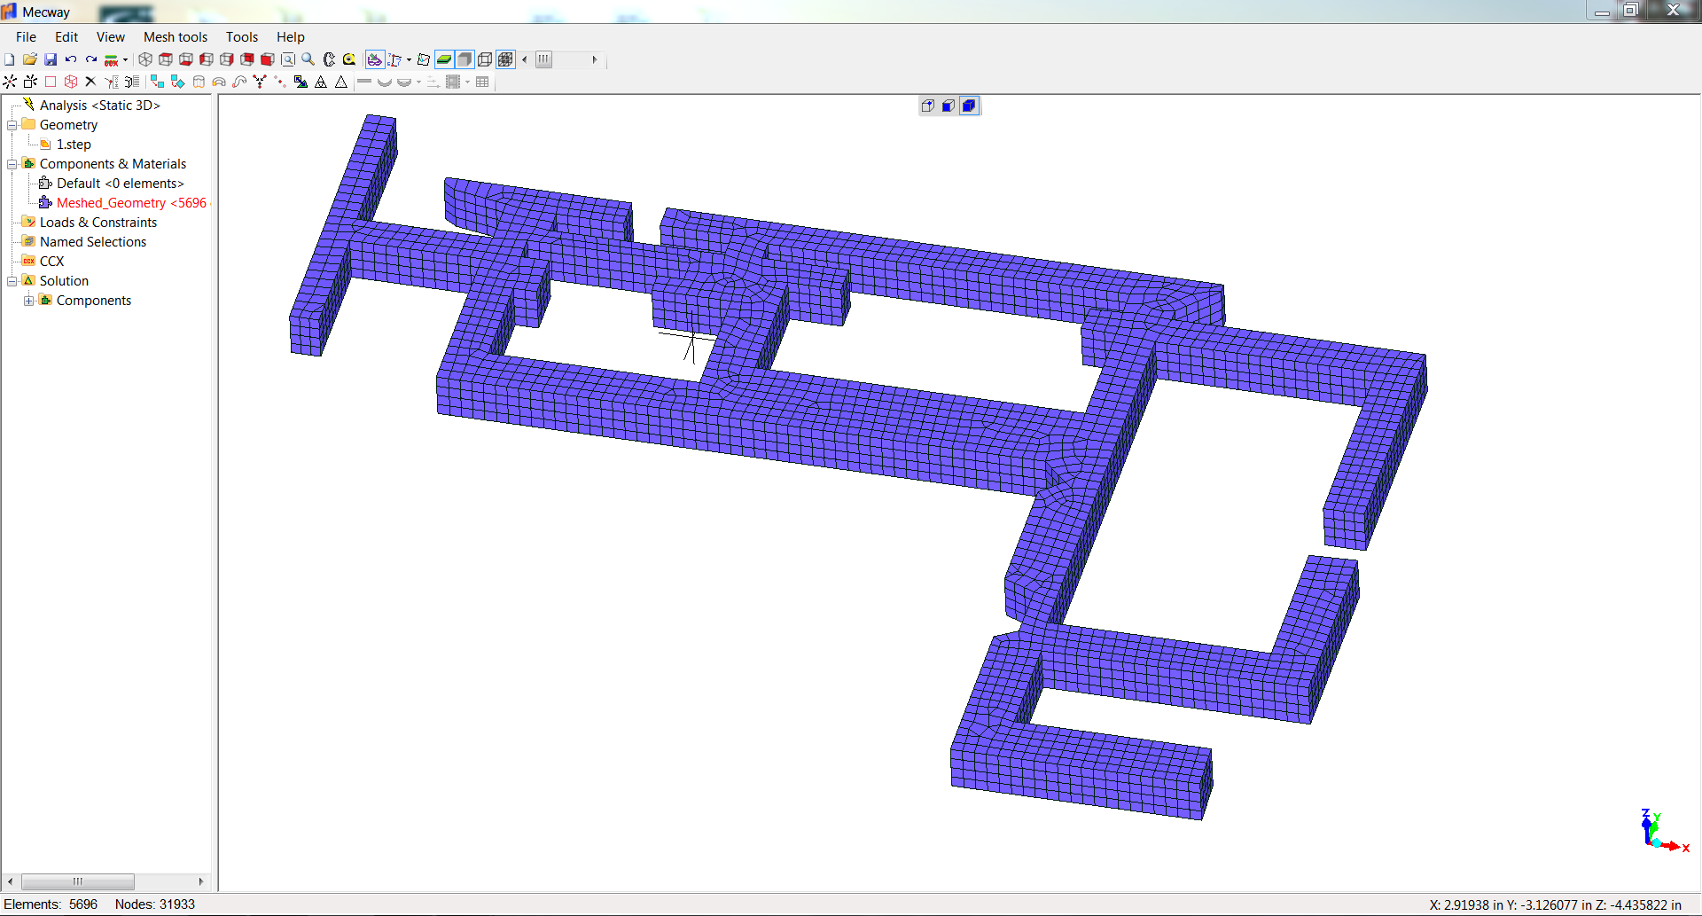Toggle the meshed cube element edges display
Viewport: 1702px width, 916px height.
505,59
